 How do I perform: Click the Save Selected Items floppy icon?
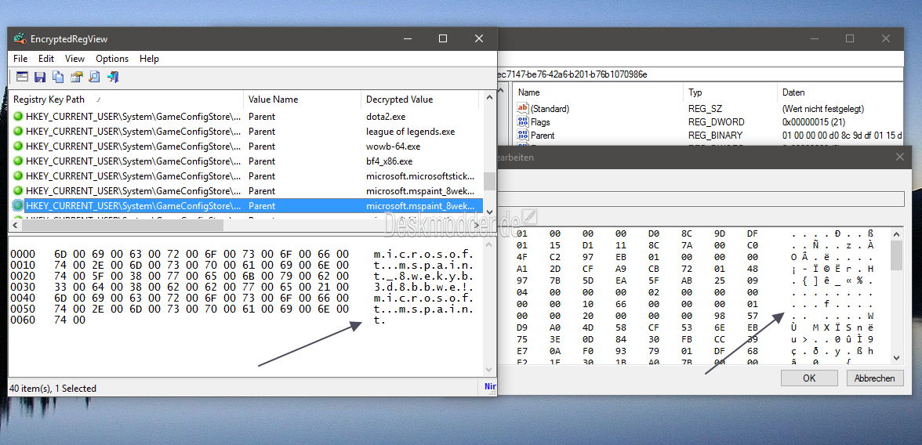40,77
